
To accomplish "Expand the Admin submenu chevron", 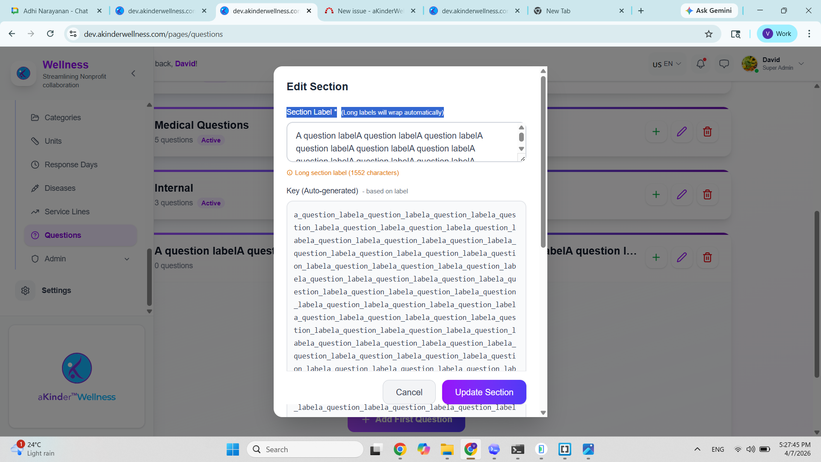I will [x=127, y=259].
